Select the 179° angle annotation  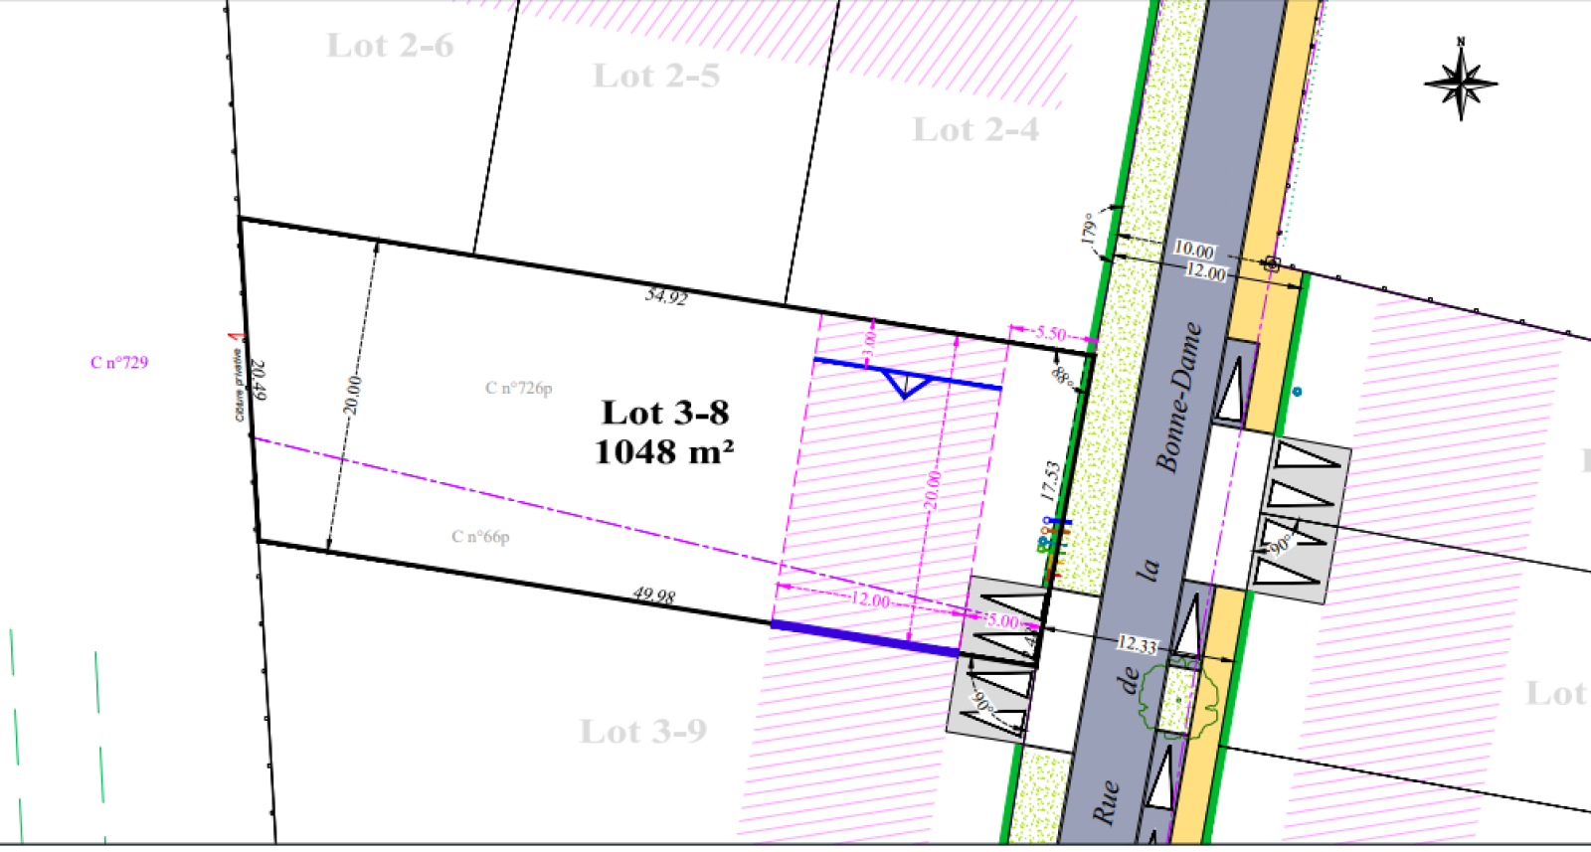1089,229
